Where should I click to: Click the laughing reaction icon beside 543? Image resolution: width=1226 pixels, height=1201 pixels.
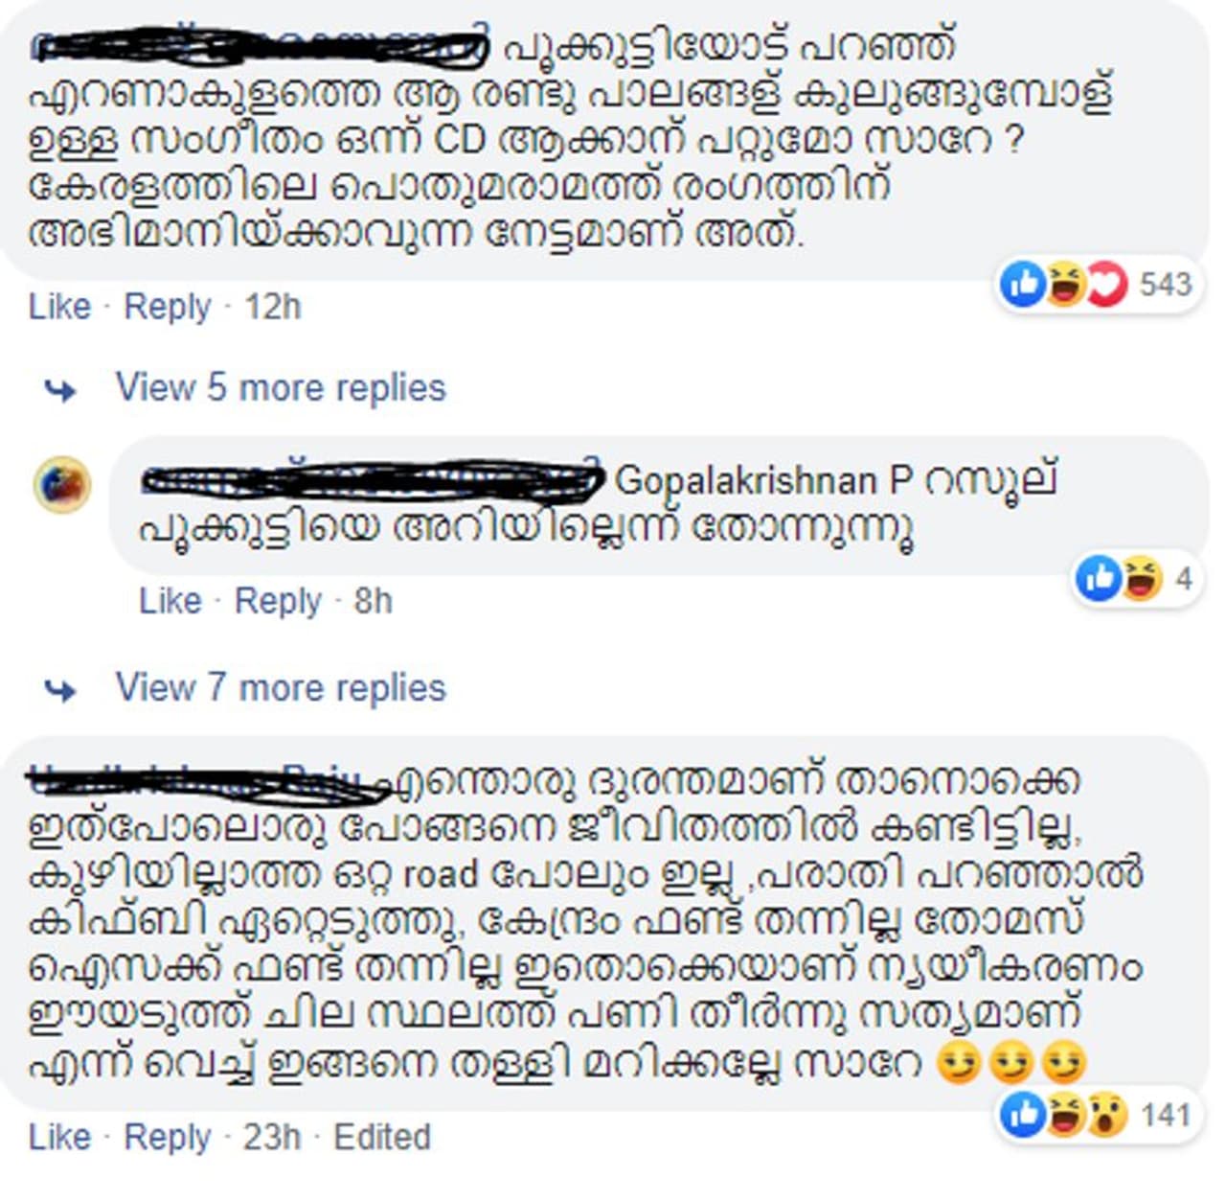coord(1065,285)
